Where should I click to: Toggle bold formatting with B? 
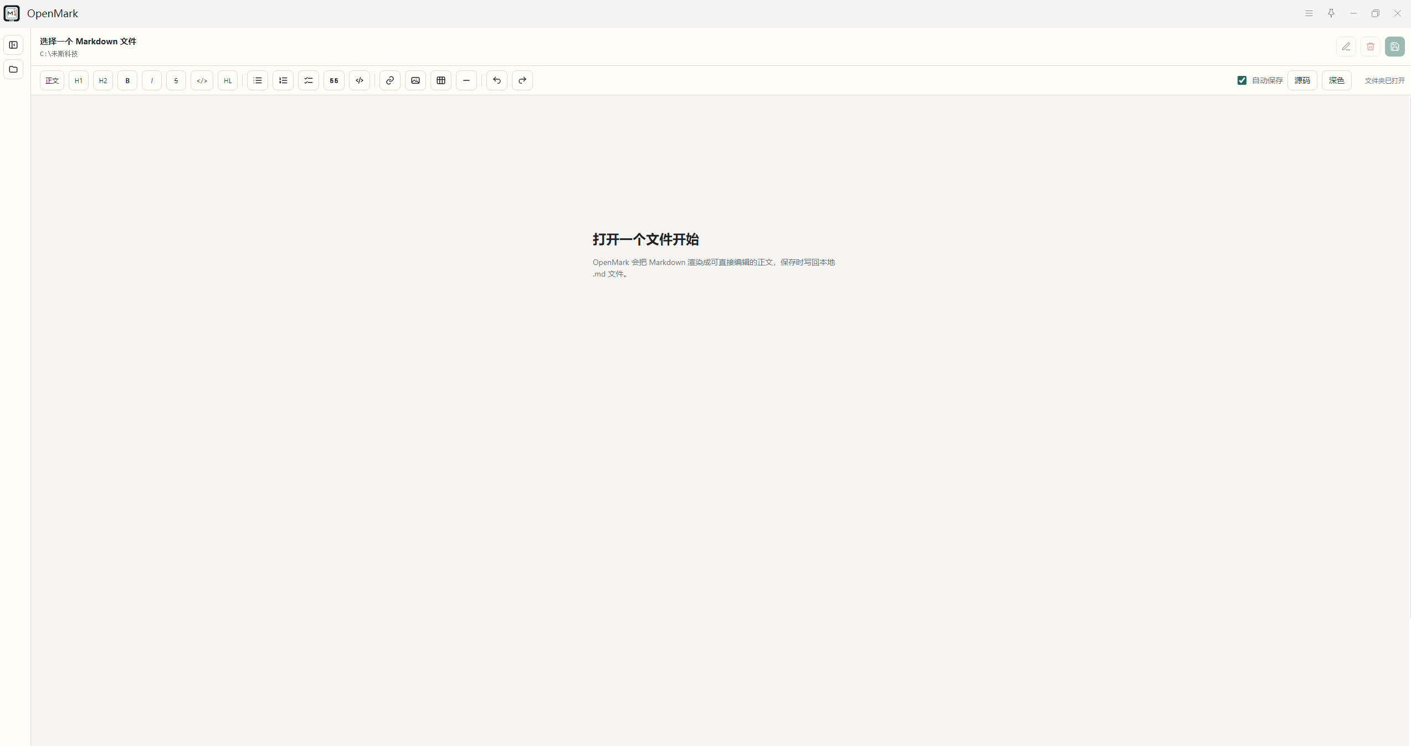[x=127, y=80]
